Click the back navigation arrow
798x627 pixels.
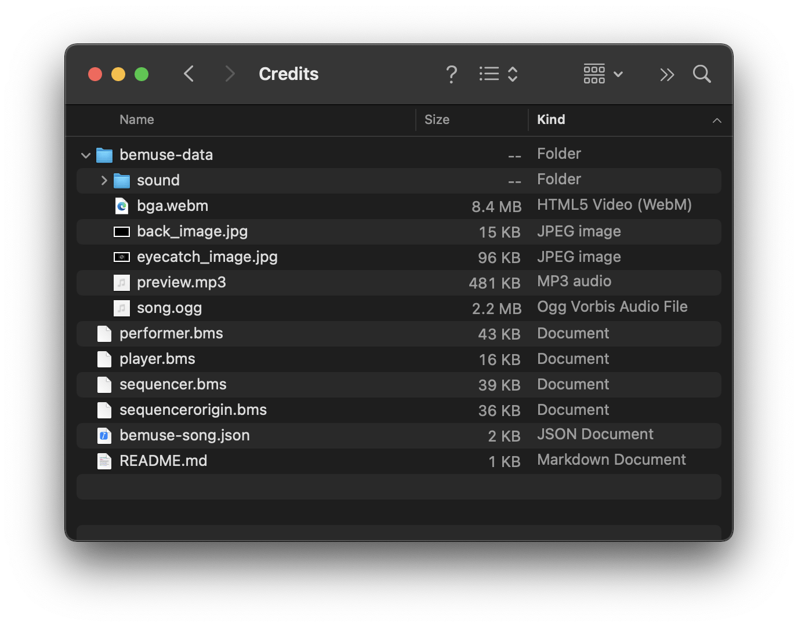(188, 74)
